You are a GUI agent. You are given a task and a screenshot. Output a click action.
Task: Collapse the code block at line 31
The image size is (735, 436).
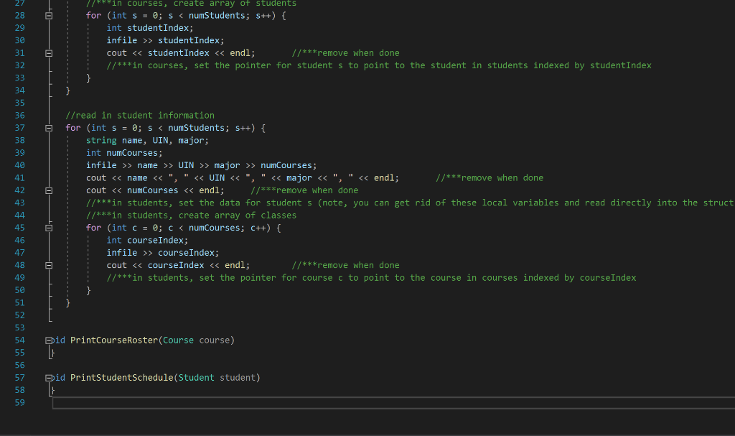tap(49, 53)
